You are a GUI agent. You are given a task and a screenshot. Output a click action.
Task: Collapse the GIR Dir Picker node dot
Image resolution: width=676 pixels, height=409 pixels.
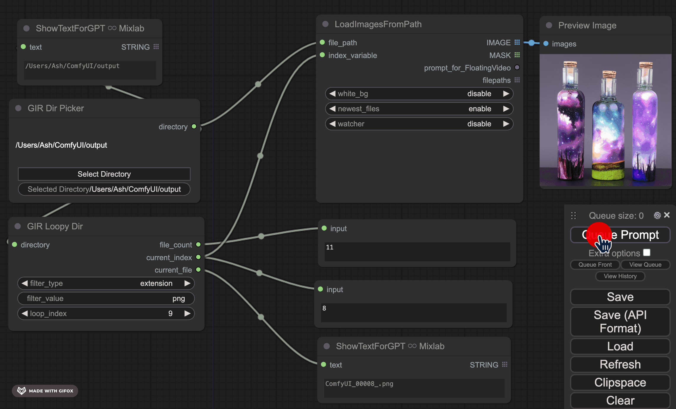click(x=18, y=108)
